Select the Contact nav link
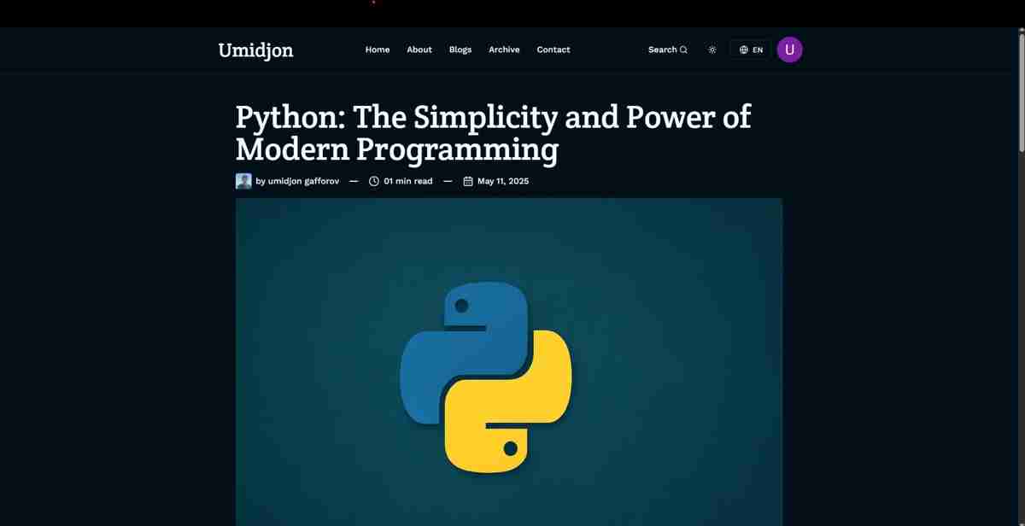The image size is (1025, 526). 553,50
